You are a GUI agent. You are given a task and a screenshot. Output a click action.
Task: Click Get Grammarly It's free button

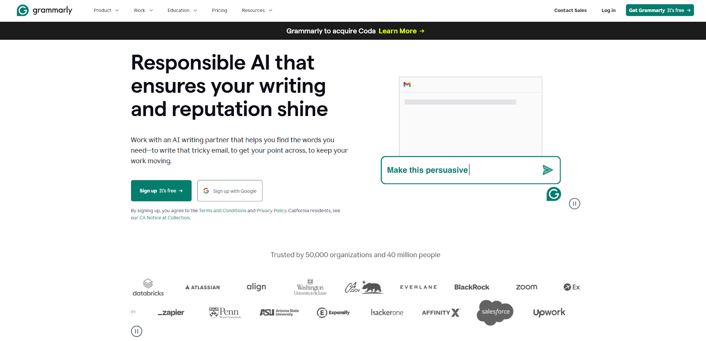click(x=660, y=10)
